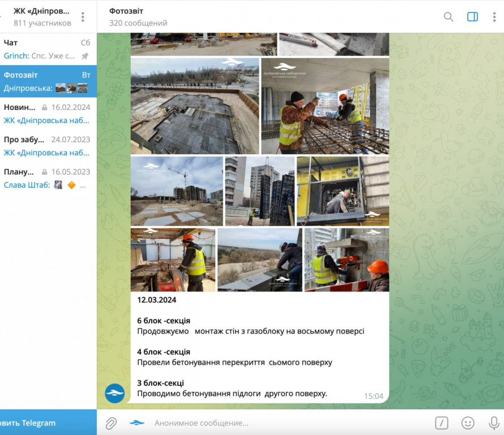504x435 pixels.
Task: Open photo of formwork panels near apartment block
Action: [x=260, y=191]
